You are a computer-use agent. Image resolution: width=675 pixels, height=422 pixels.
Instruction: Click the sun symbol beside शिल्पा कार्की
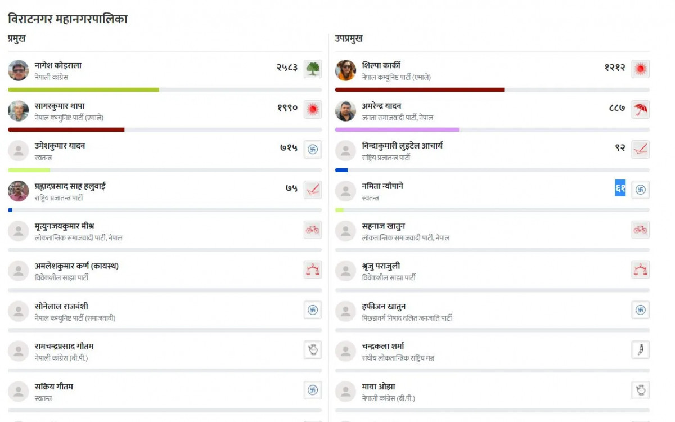click(x=640, y=69)
